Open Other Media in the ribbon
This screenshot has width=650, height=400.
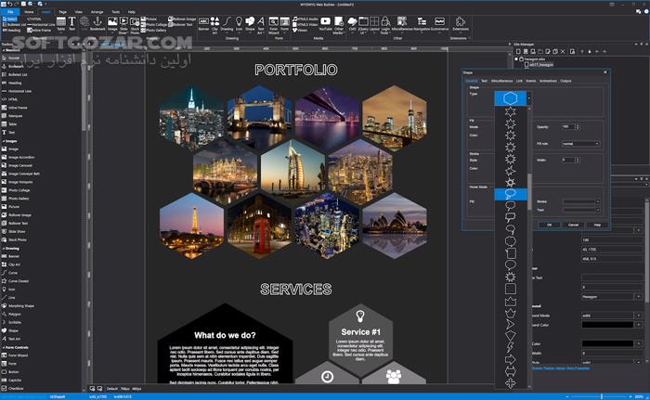click(339, 25)
